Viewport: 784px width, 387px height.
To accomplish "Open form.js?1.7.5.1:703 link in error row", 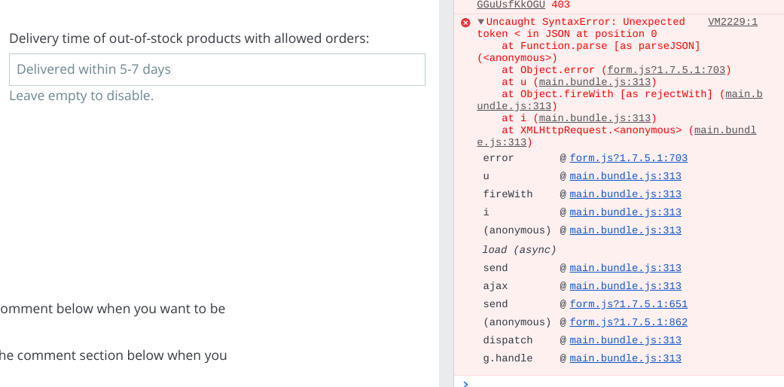I will (x=629, y=158).
